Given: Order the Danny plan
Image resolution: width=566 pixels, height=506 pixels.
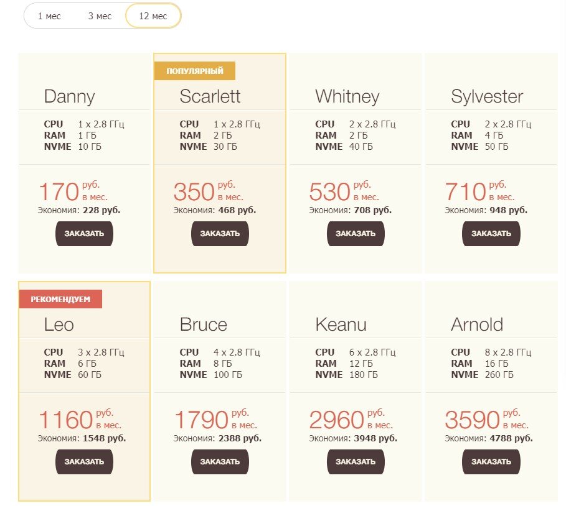Looking at the screenshot, I should tap(84, 234).
